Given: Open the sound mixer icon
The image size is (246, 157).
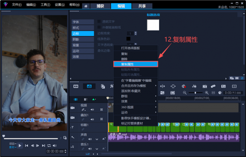Looking at the screenshot, I should (x=194, y=86).
